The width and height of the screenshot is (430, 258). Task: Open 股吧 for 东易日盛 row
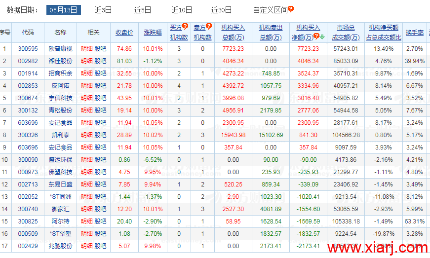(100, 184)
